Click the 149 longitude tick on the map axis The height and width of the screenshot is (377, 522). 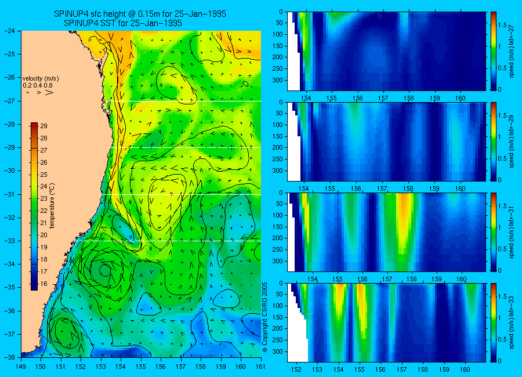(21, 367)
